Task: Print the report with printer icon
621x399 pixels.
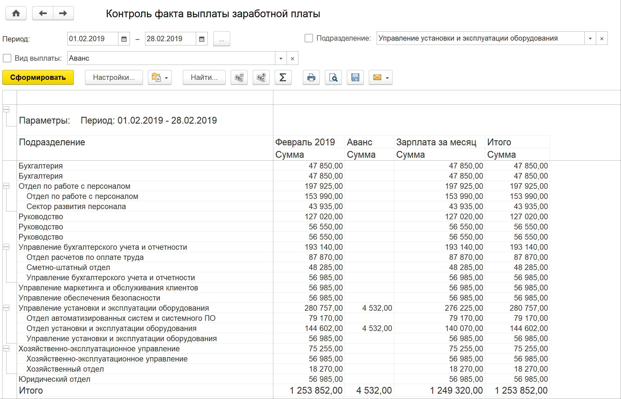Action: click(x=311, y=77)
